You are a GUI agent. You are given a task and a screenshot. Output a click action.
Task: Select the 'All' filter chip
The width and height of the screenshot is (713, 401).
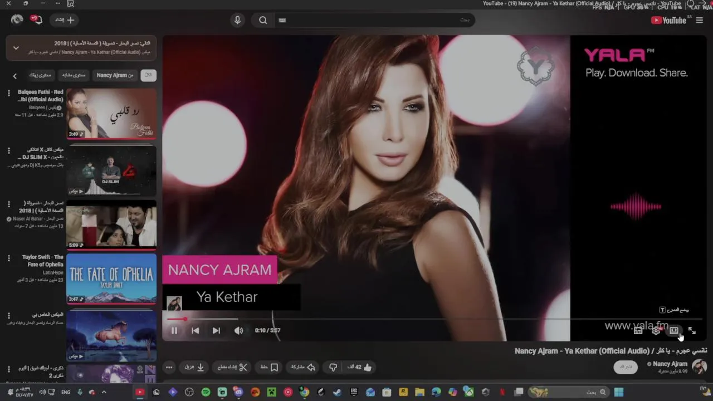(148, 75)
